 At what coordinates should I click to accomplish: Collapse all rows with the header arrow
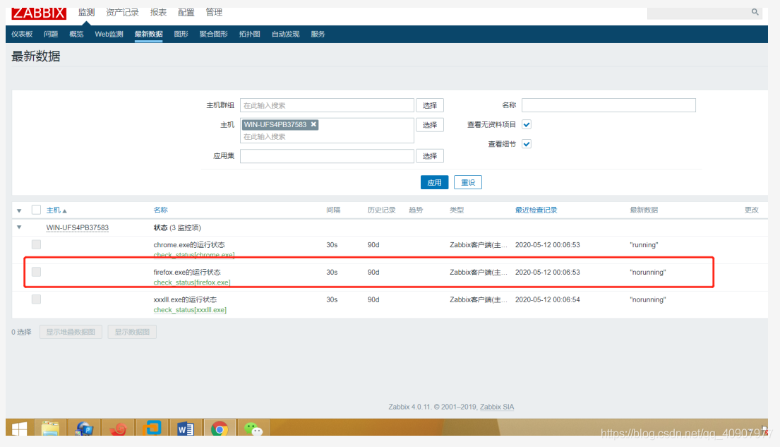tap(19, 210)
